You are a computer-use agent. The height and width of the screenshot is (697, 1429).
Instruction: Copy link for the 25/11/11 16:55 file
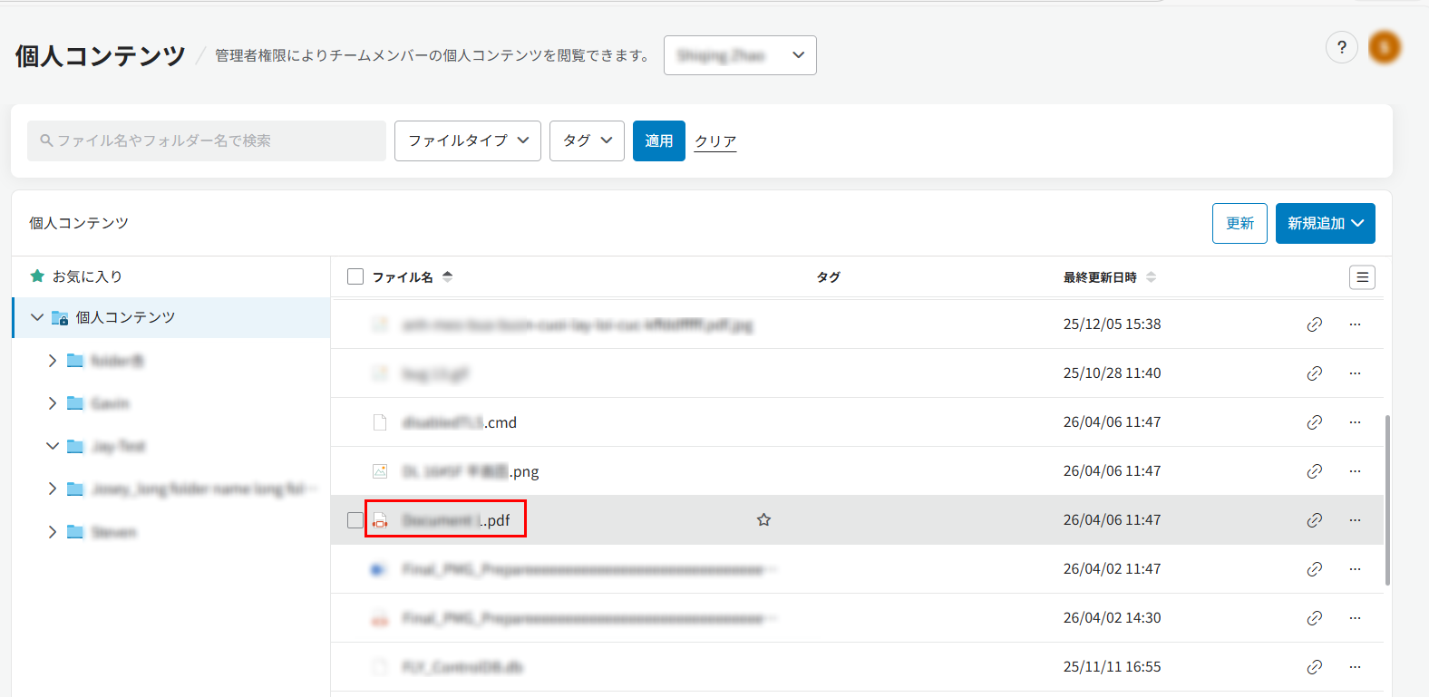1314,667
